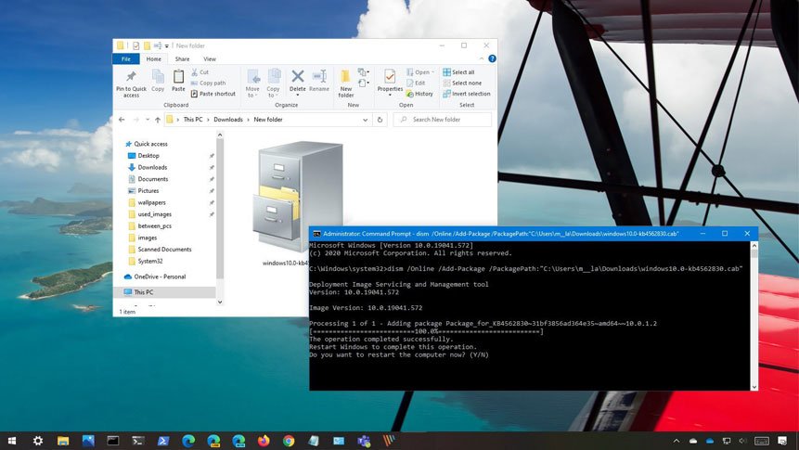This screenshot has width=799, height=450.
Task: Open the address bar history dropdown
Action: [x=365, y=120]
